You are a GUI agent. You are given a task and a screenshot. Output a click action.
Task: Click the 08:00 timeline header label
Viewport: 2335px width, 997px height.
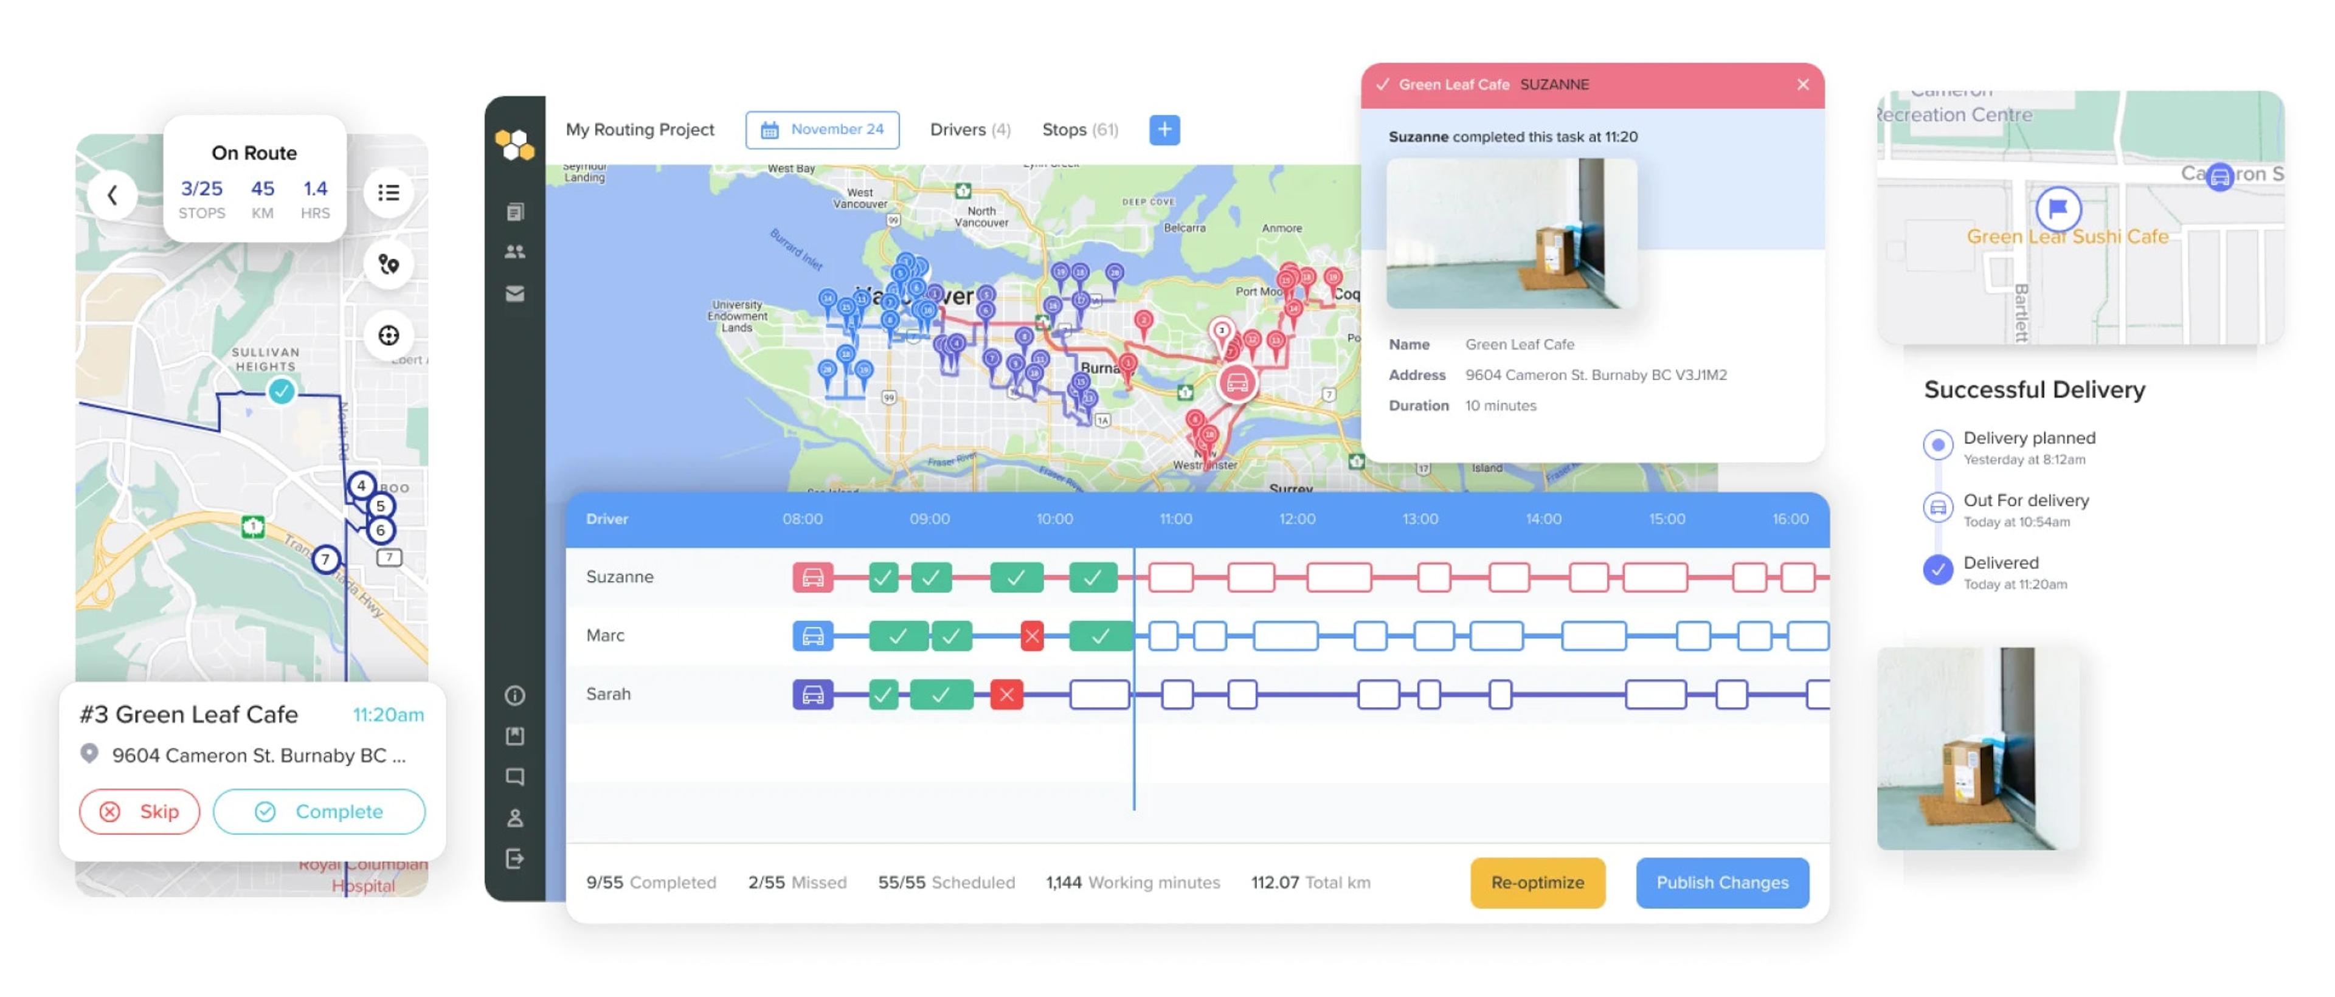(x=802, y=519)
